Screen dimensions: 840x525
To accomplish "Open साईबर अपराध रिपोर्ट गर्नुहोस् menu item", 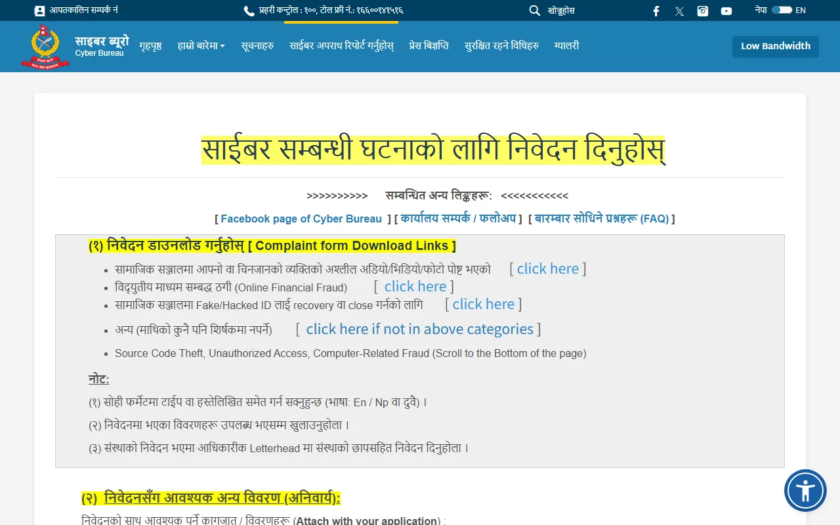I will click(341, 46).
